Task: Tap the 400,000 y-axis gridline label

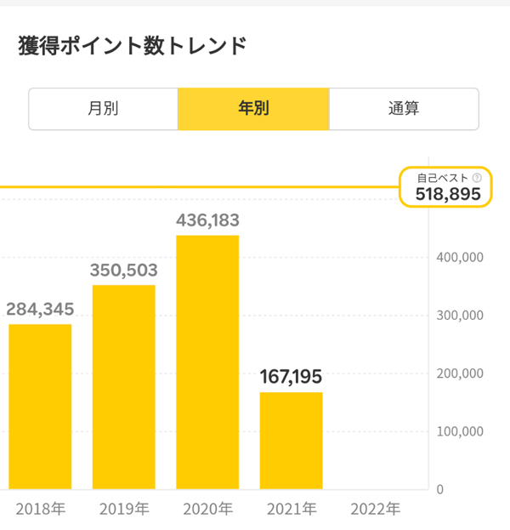Action: tap(460, 257)
